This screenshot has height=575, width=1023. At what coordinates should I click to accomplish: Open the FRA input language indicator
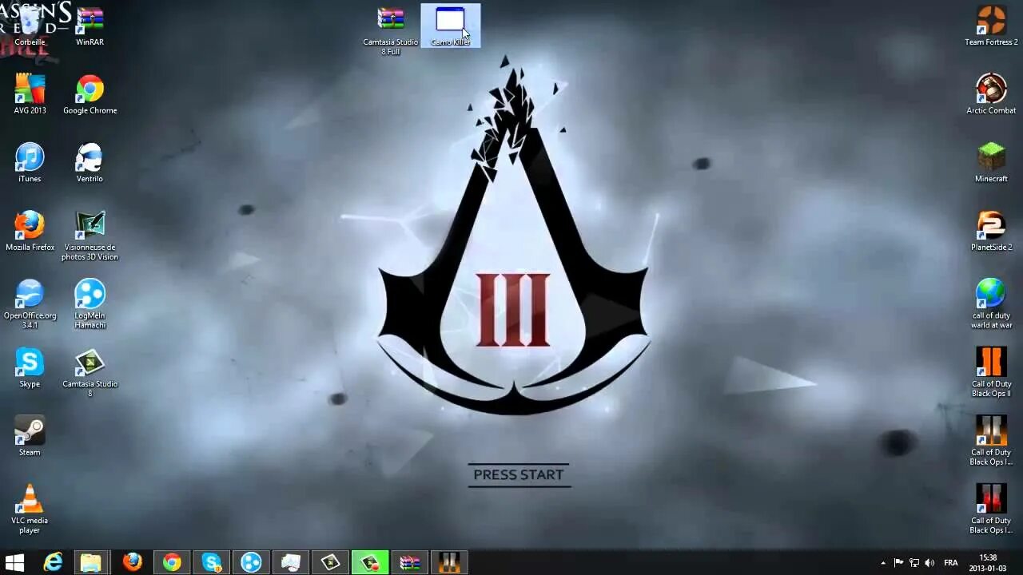pyautogui.click(x=951, y=563)
